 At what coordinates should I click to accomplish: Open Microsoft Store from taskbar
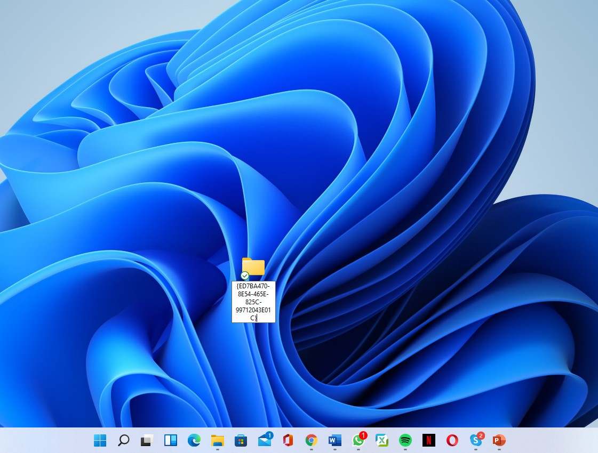click(x=241, y=440)
